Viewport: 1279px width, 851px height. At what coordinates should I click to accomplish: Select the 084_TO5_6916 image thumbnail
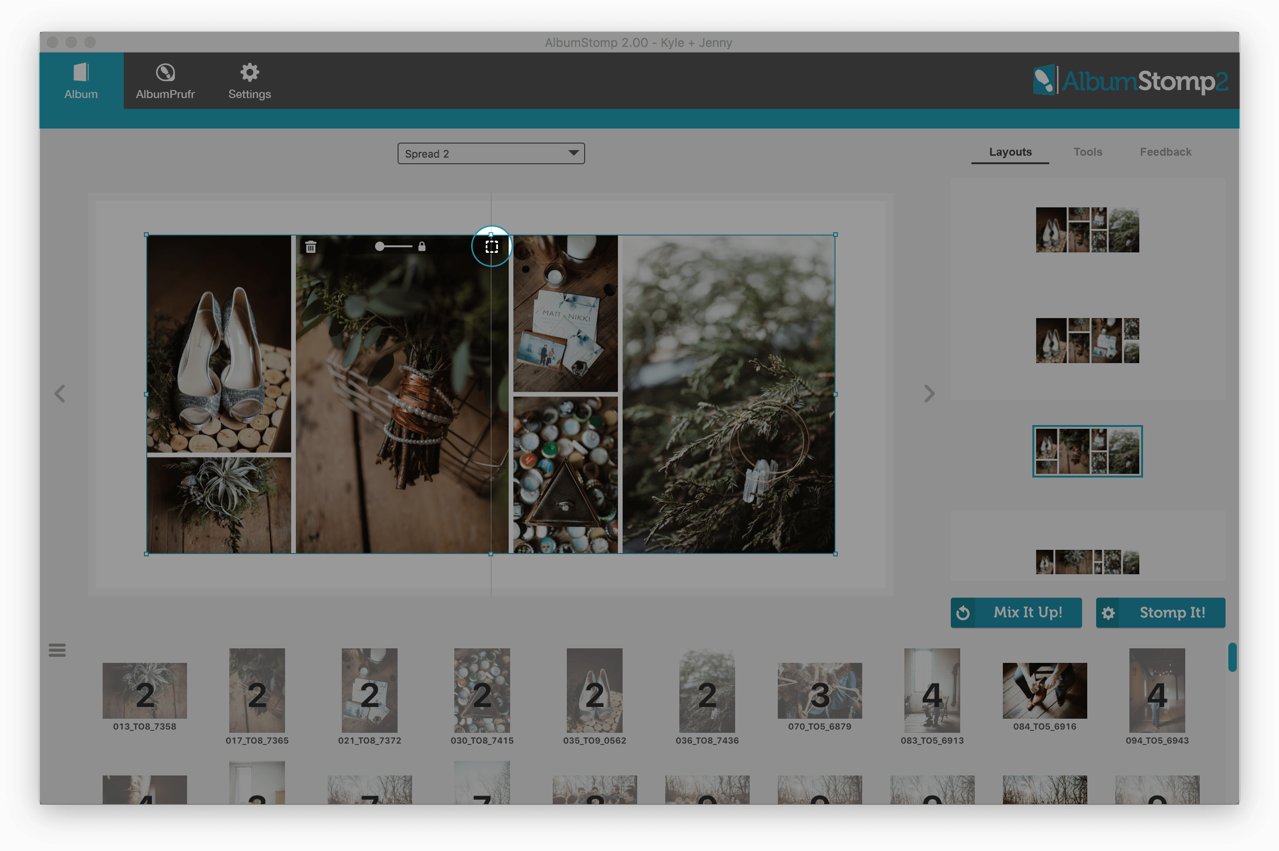[1044, 691]
